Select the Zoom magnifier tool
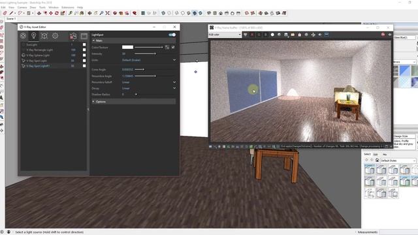Viewport: 418px width, 235px height. coord(101,13)
